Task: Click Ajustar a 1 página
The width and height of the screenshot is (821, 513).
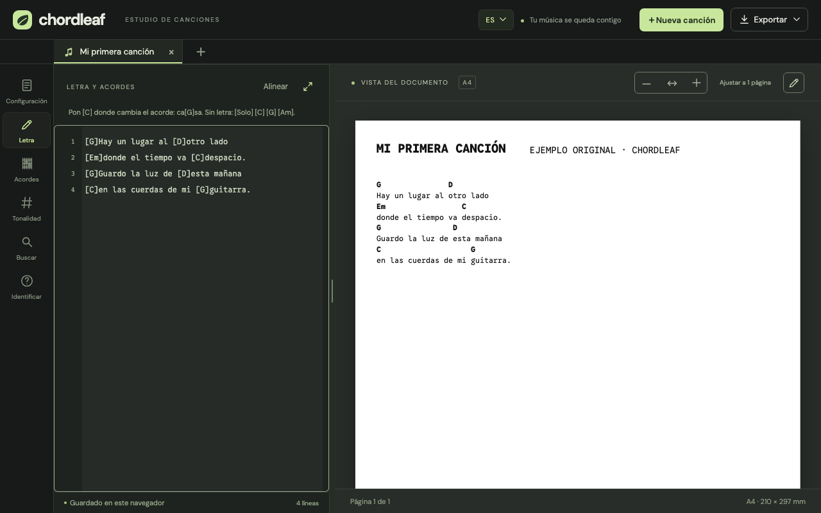Action: click(745, 83)
